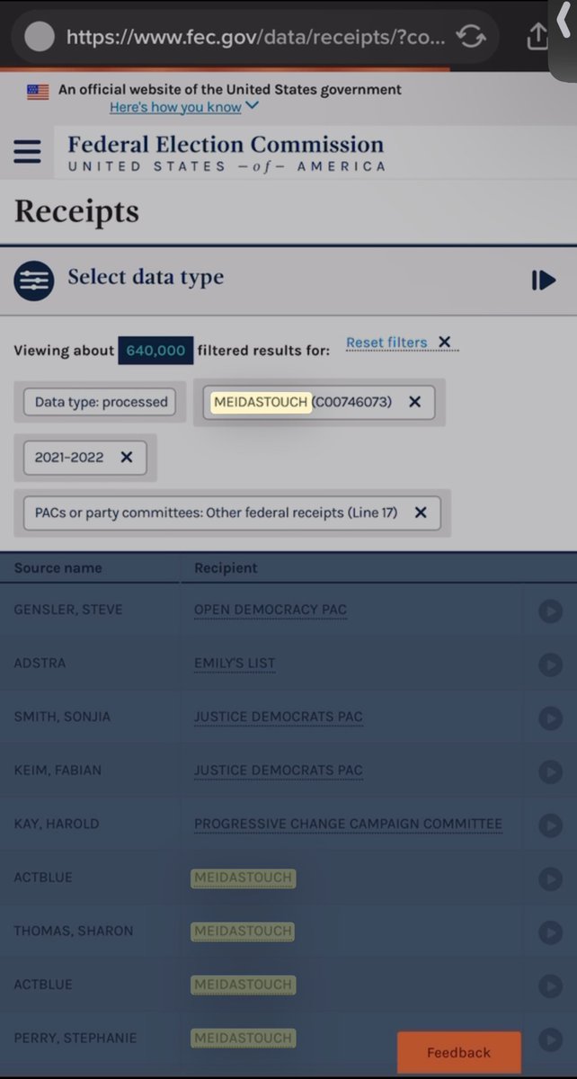
Task: Open the EMILY'S LIST recipient link
Action: pos(235,664)
